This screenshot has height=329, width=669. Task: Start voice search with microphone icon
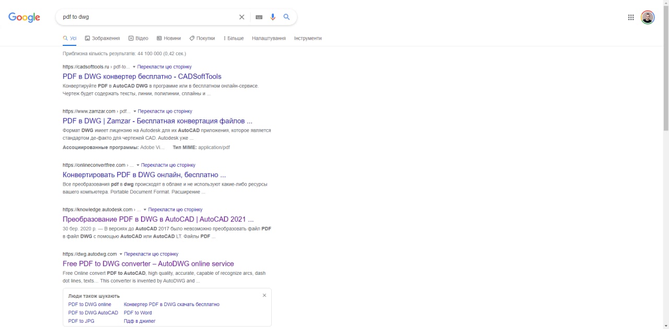coord(273,17)
